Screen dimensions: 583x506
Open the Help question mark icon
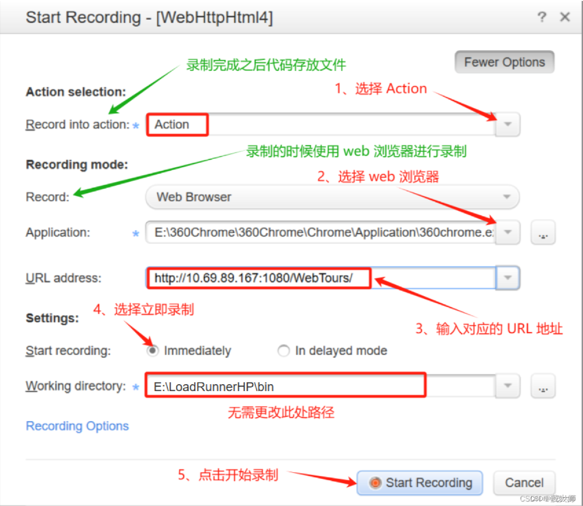tap(542, 17)
